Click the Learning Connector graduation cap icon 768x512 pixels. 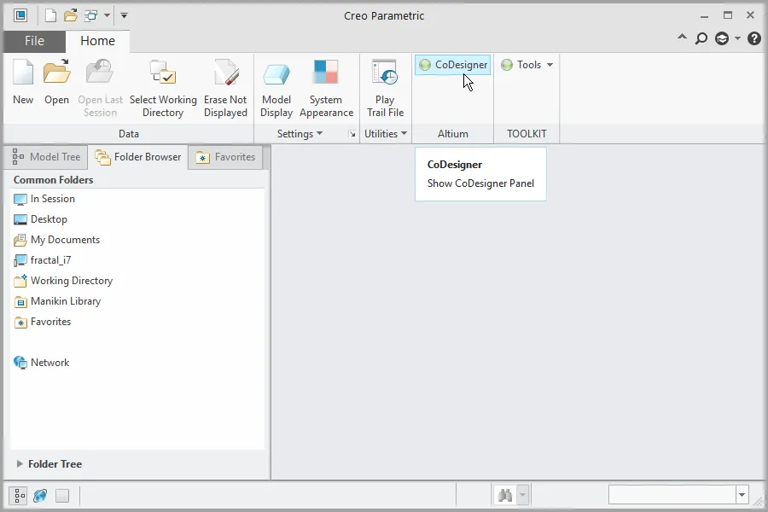coord(722,38)
